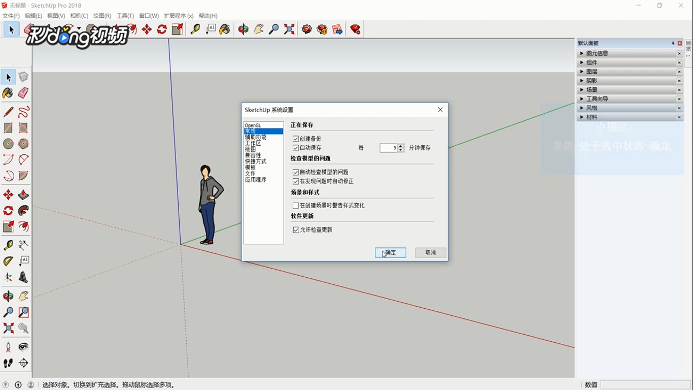Activate the Orbit tool in left toolbar
Screen dimensions: 693x390
coord(8,296)
